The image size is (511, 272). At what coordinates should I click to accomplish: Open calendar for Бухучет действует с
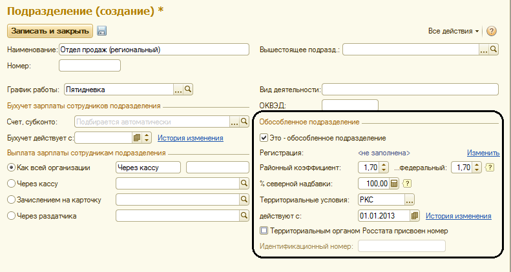tap(137, 137)
